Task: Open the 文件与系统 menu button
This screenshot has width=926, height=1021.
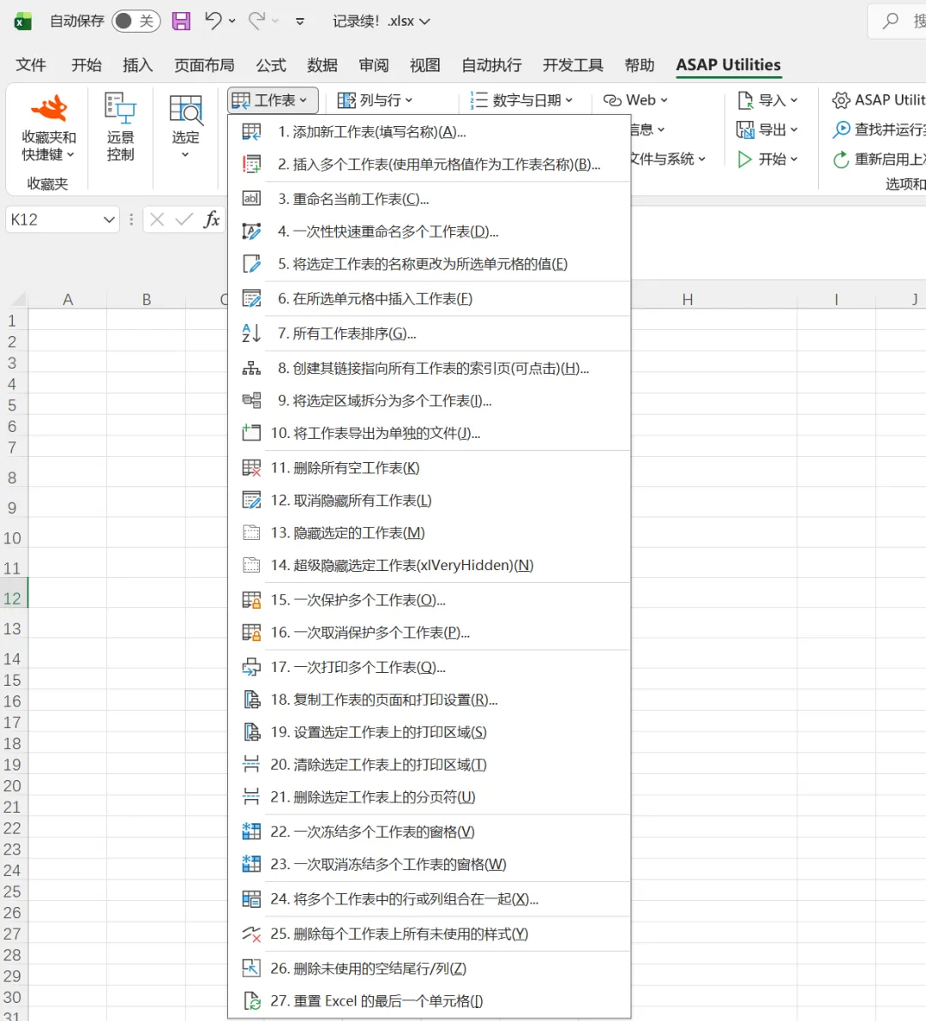Action: coord(667,159)
